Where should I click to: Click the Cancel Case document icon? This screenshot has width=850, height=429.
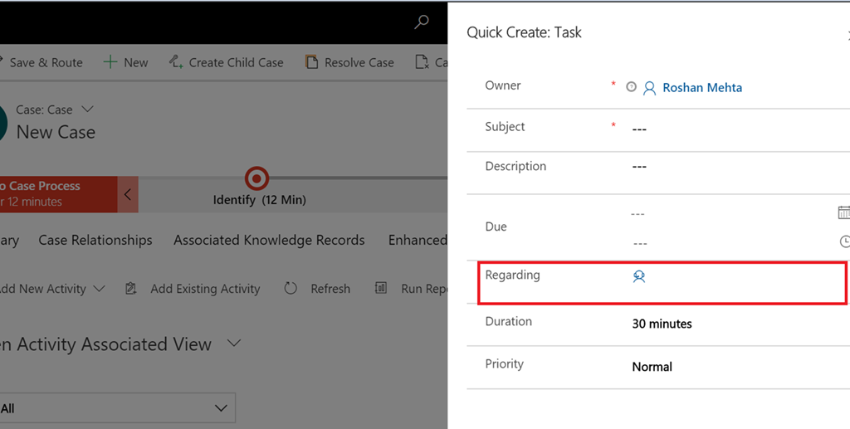pos(422,61)
